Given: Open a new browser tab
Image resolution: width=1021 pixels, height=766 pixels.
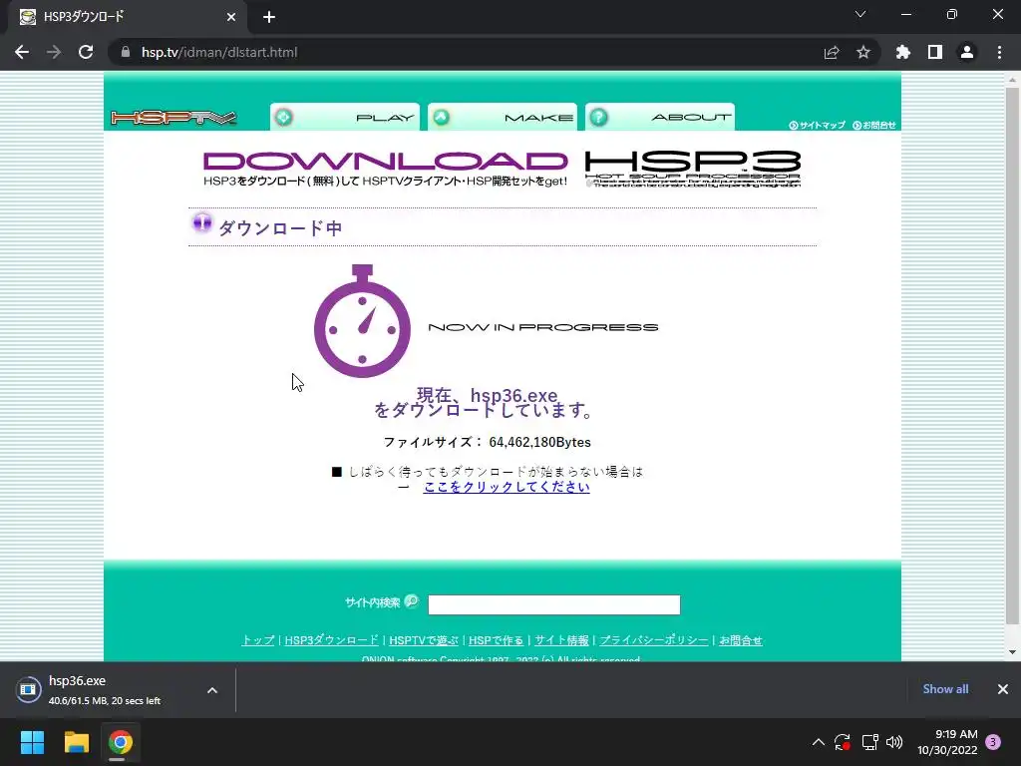Looking at the screenshot, I should (269, 17).
